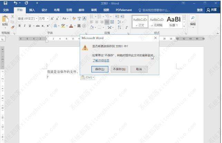Click 保存(S) in the dialog
Screen dimensions: 222x143
coord(100,69)
